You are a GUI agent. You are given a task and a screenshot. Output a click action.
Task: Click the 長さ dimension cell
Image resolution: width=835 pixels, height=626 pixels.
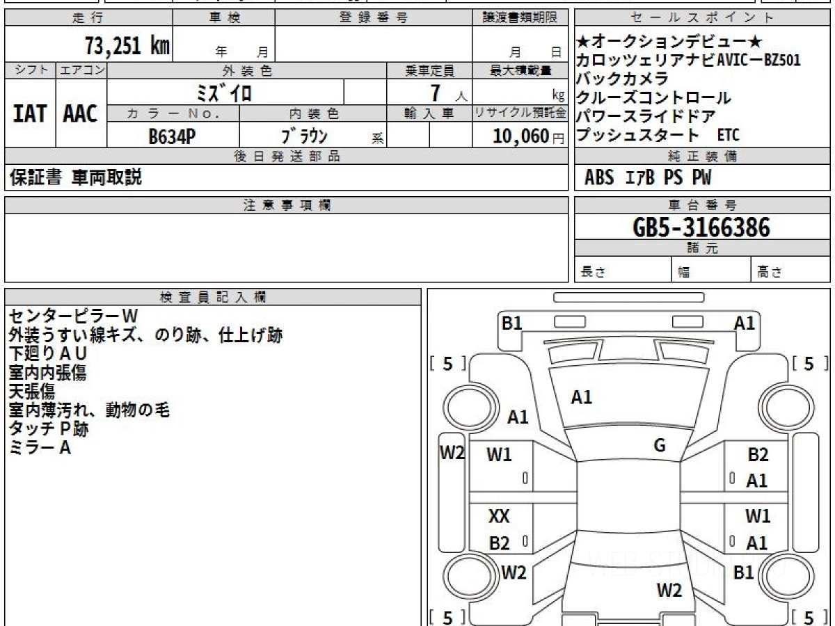tap(623, 270)
